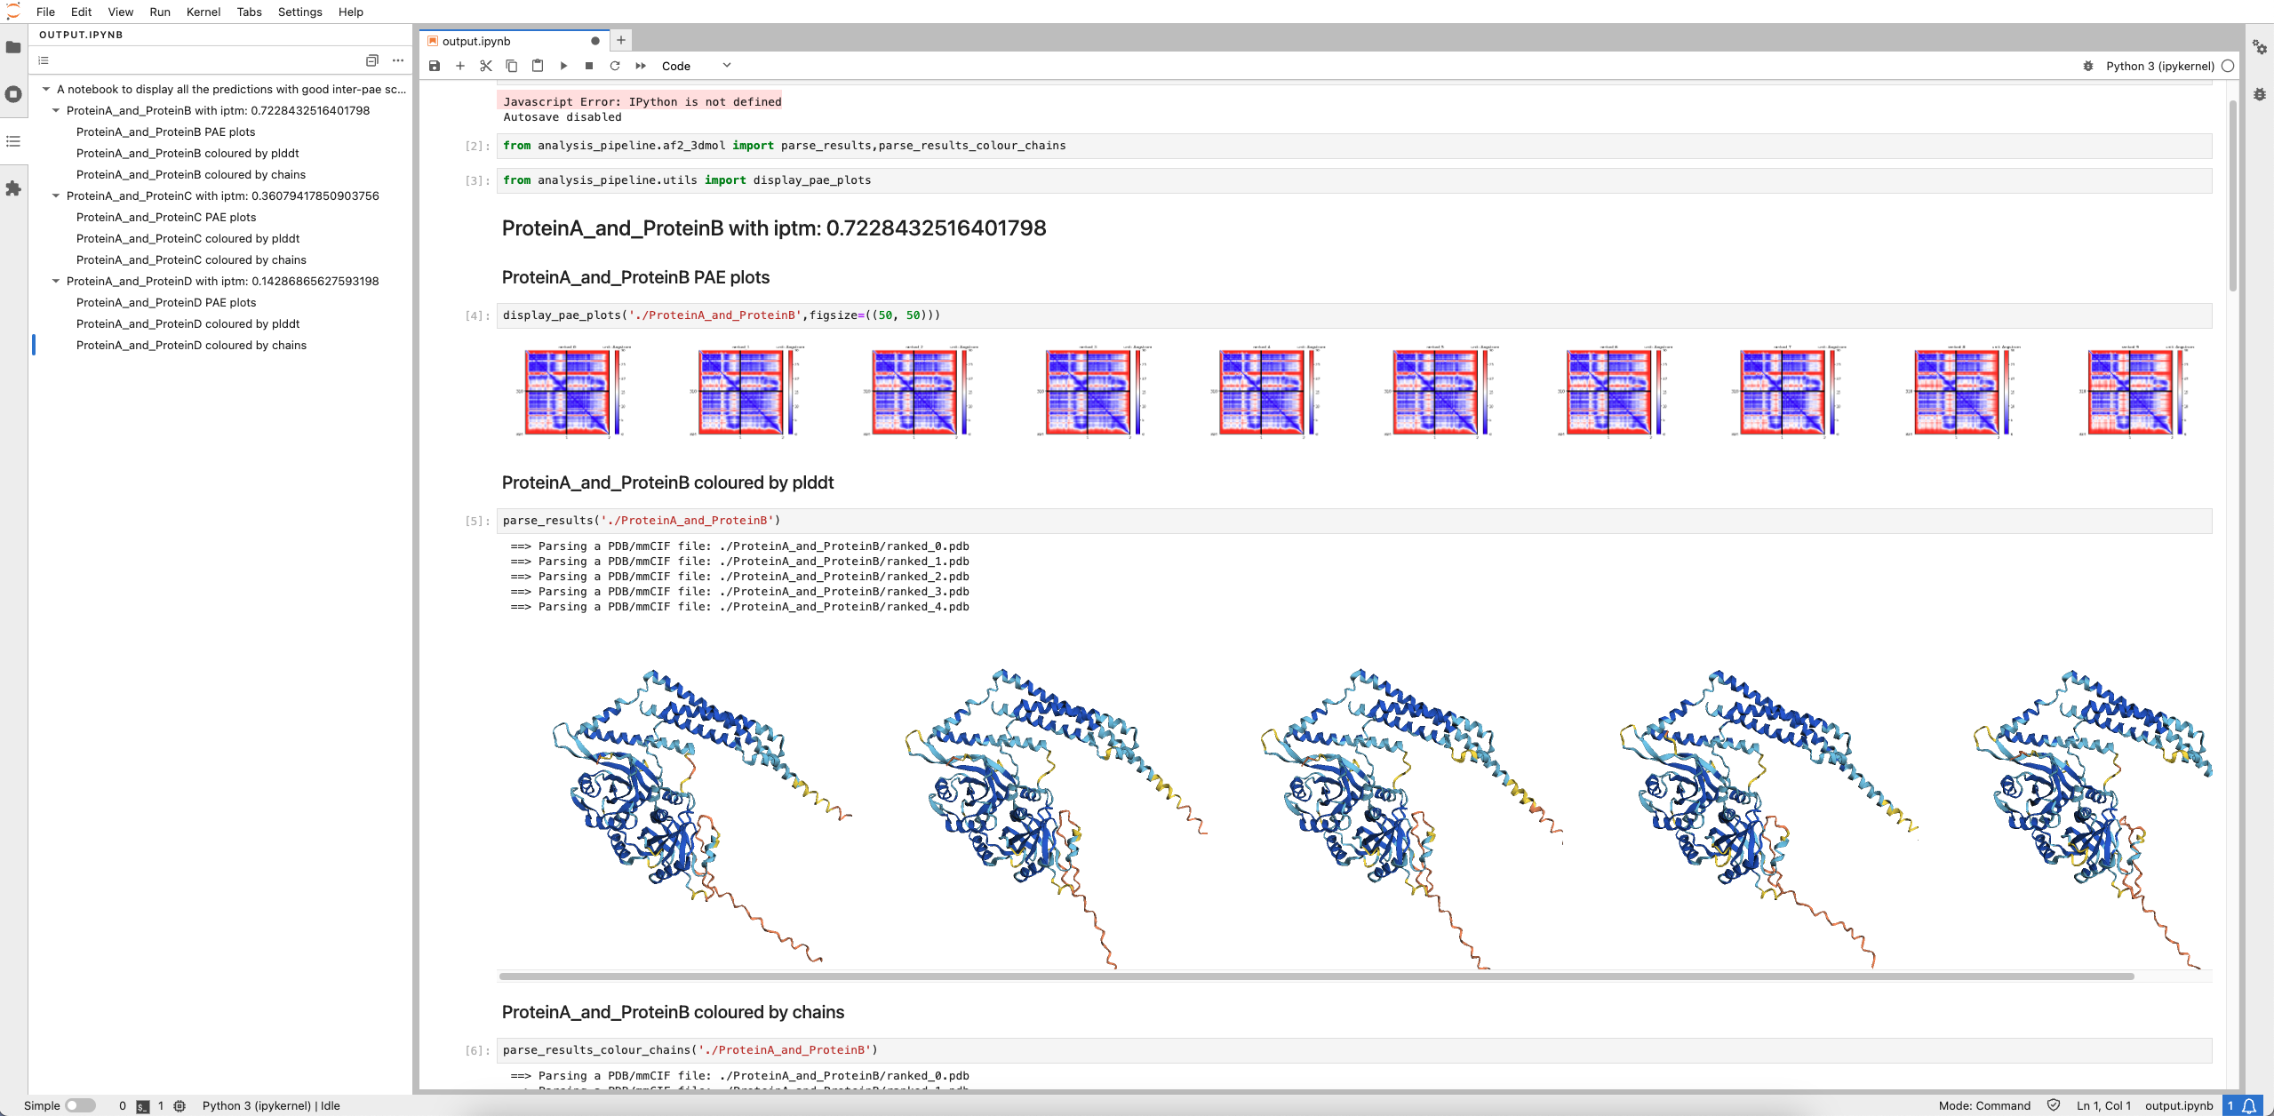
Task: Run the selected cell with the play button
Action: (563, 66)
